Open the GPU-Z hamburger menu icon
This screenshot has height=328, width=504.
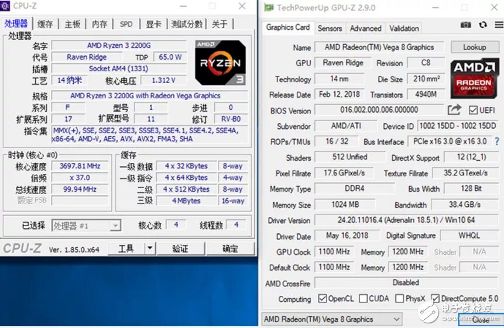tap(499, 25)
